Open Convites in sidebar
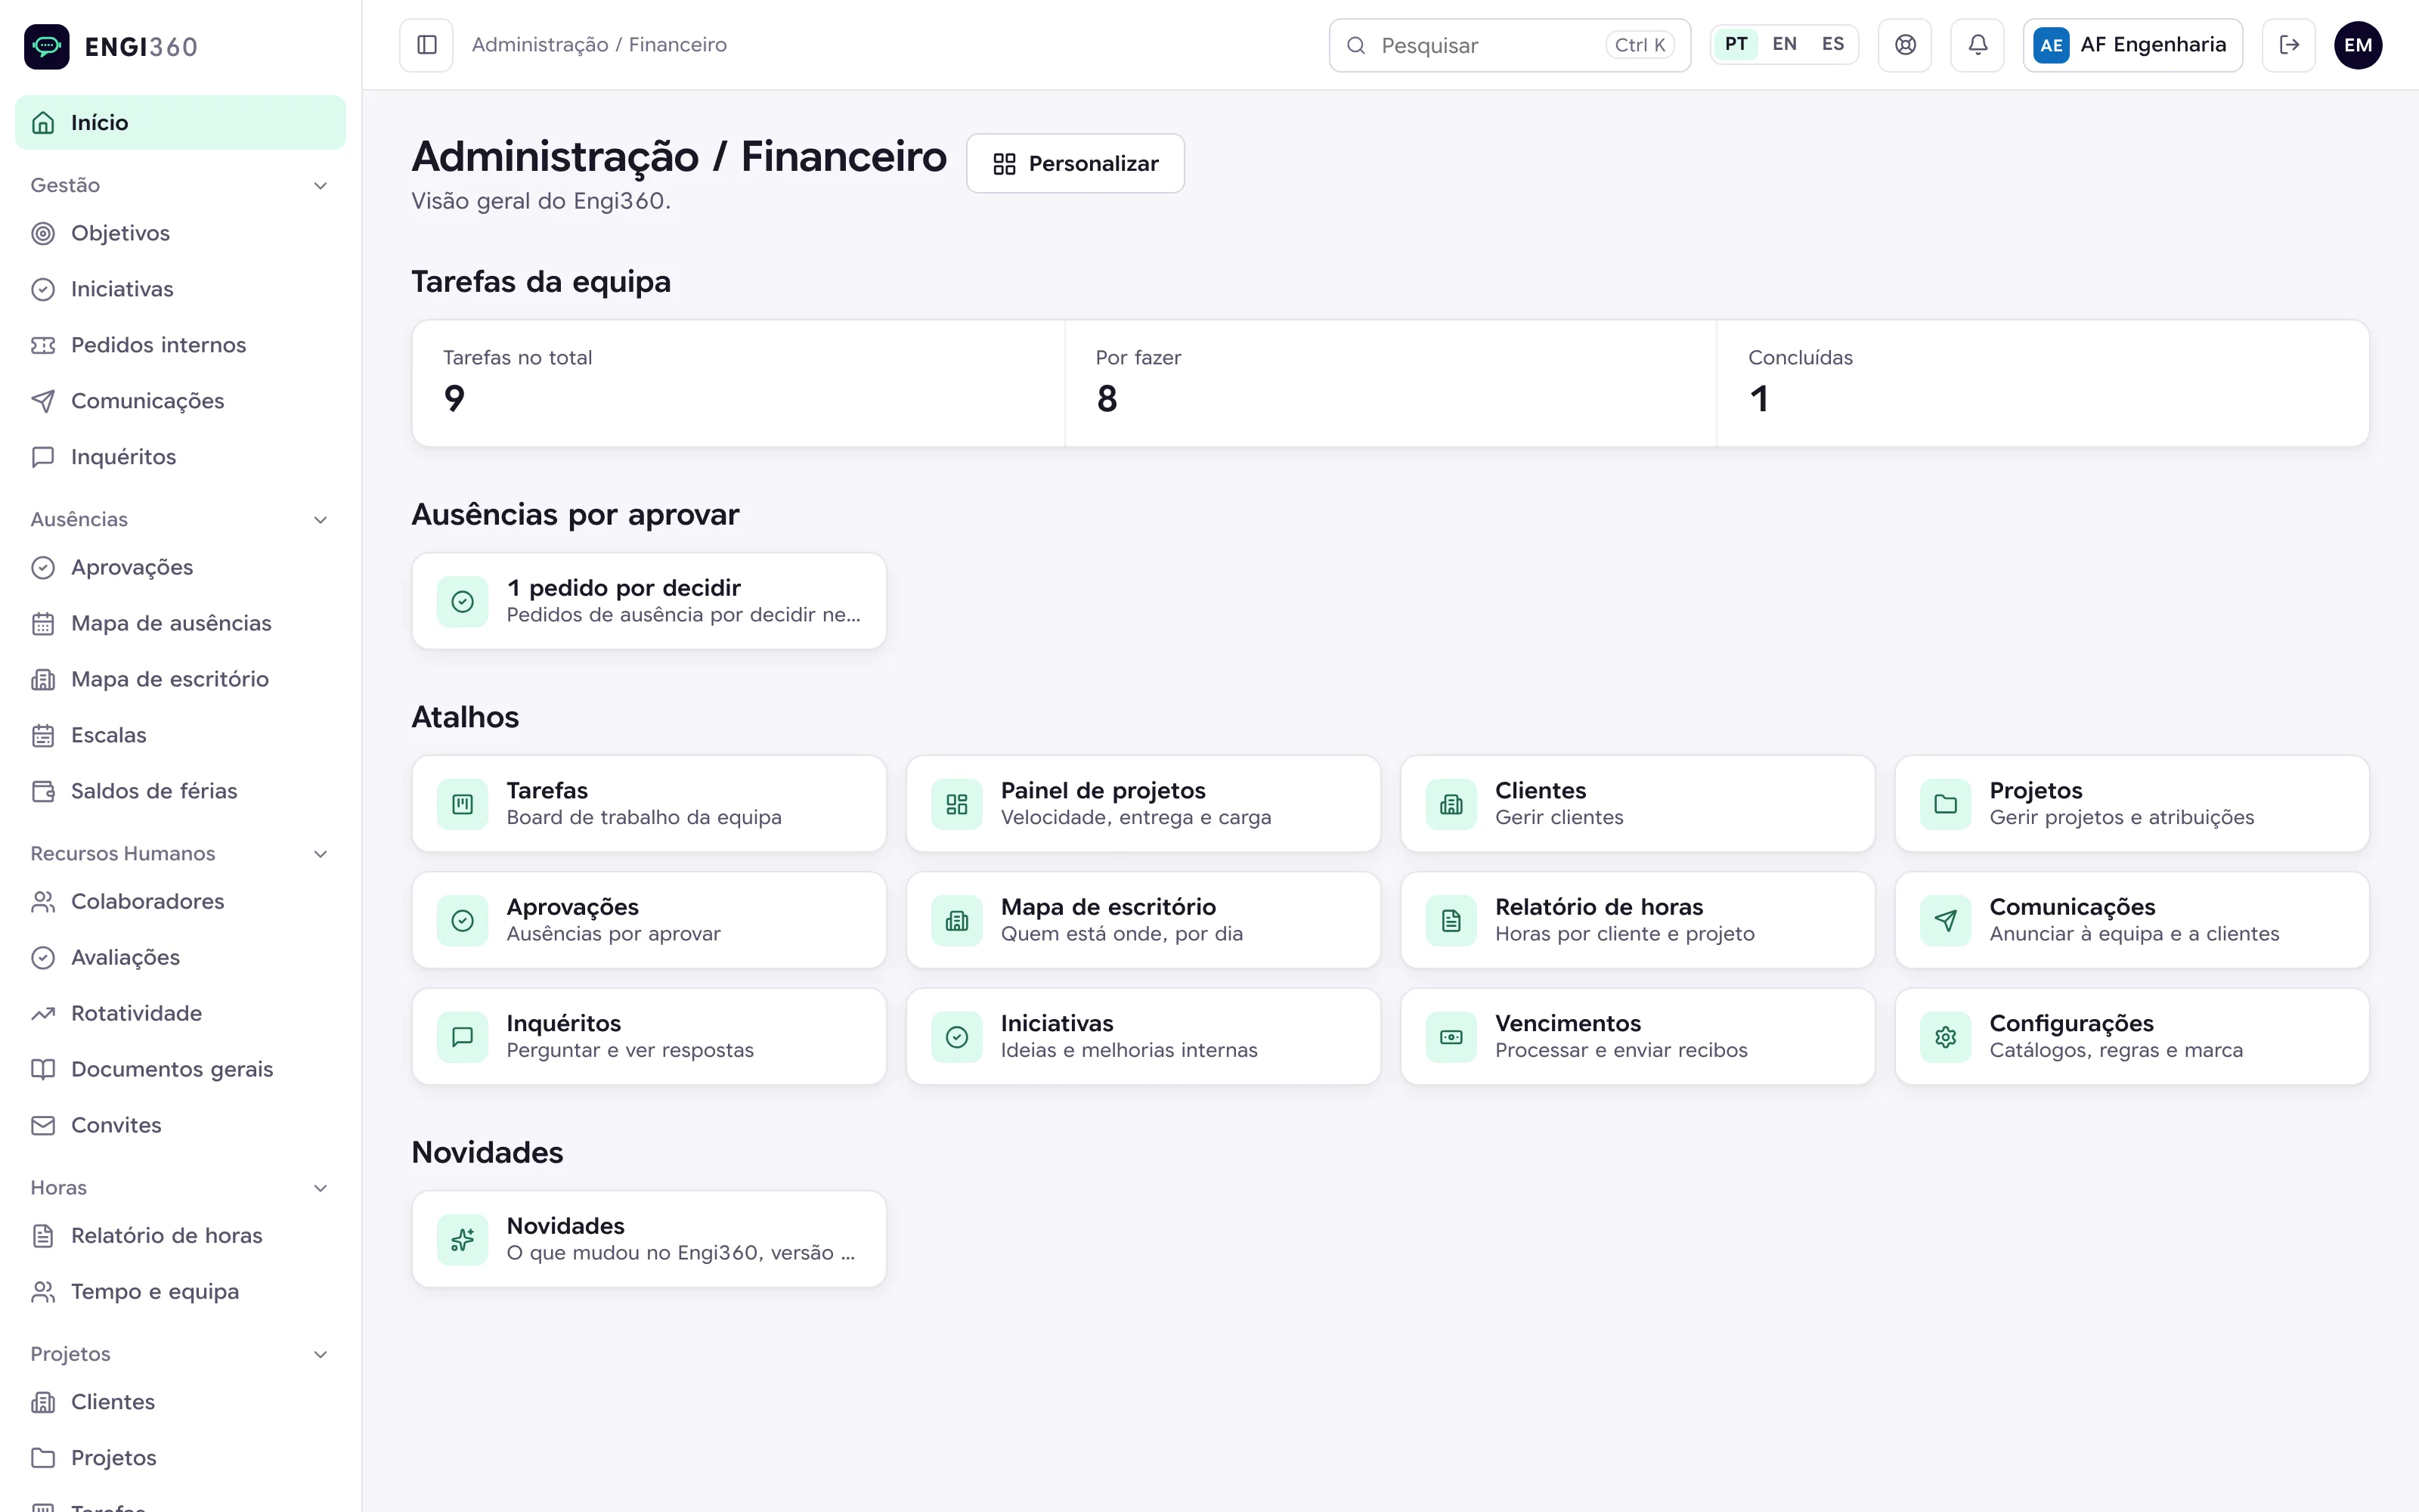2419x1512 pixels. point(181,1125)
